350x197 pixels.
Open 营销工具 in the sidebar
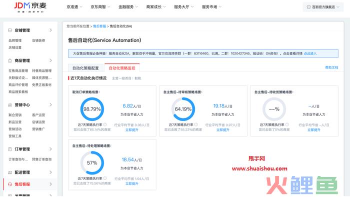tap(15, 136)
